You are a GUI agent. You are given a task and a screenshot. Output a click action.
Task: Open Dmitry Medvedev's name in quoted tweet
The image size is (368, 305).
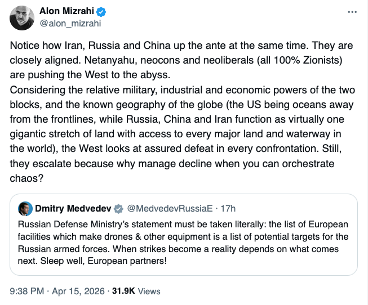point(73,209)
